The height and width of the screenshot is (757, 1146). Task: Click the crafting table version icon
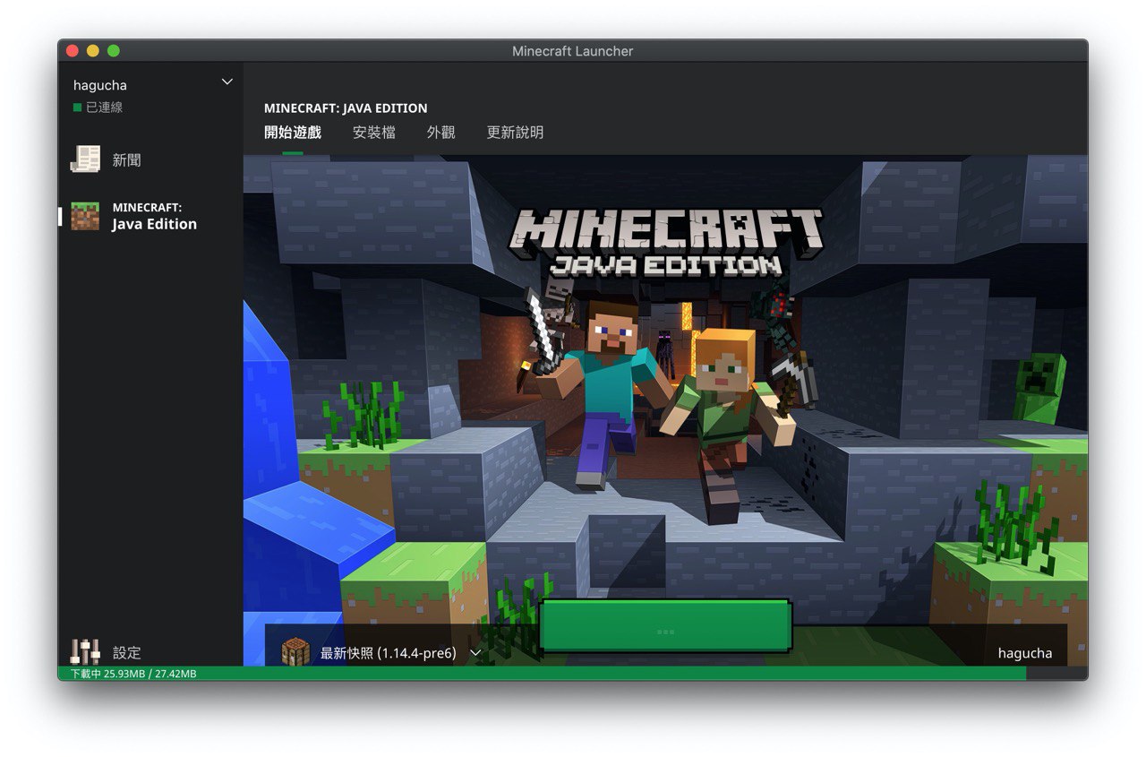[295, 652]
